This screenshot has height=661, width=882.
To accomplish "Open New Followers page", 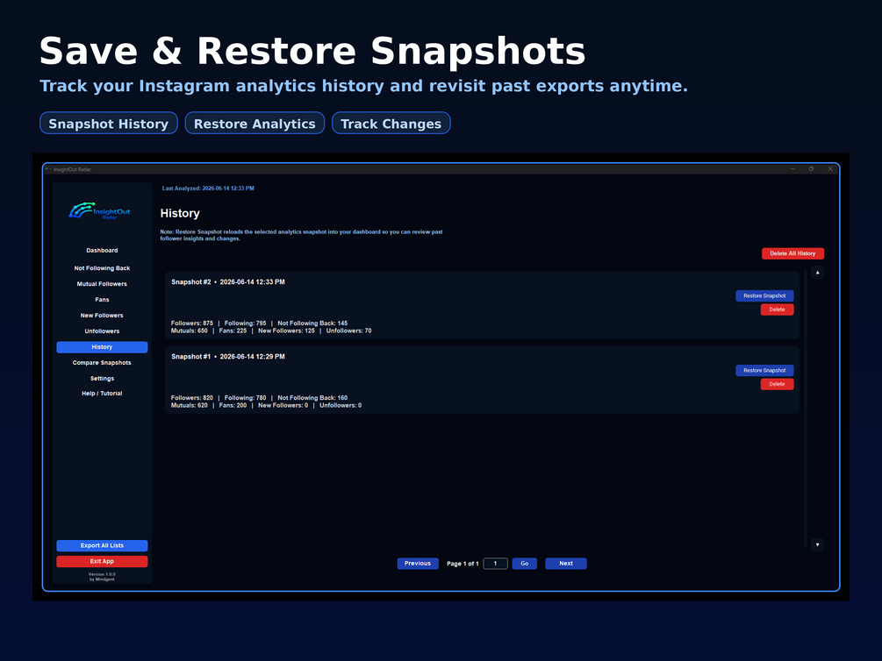I will tap(102, 316).
